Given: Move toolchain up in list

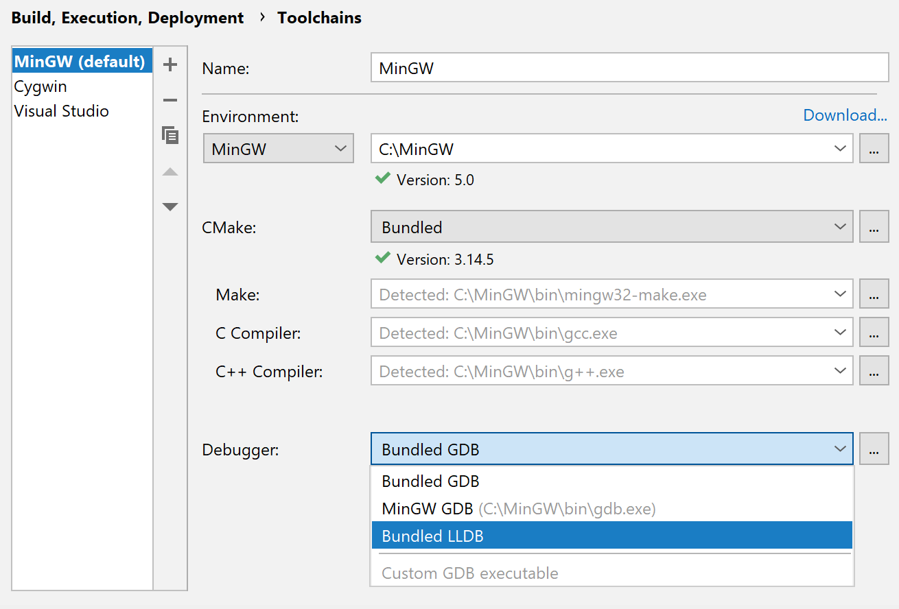Looking at the screenshot, I should tap(170, 171).
